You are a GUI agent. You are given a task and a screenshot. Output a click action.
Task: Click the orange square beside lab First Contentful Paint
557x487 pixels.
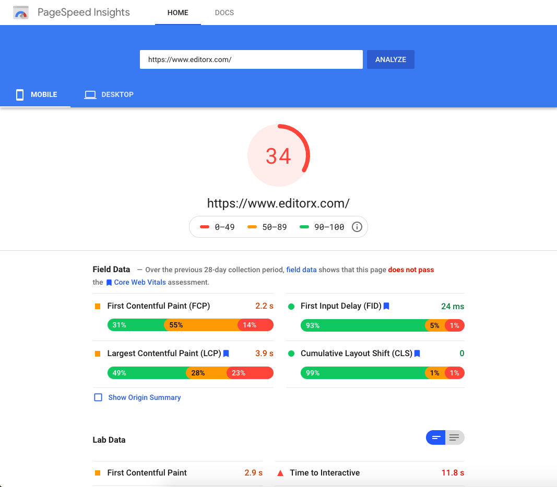pos(98,473)
